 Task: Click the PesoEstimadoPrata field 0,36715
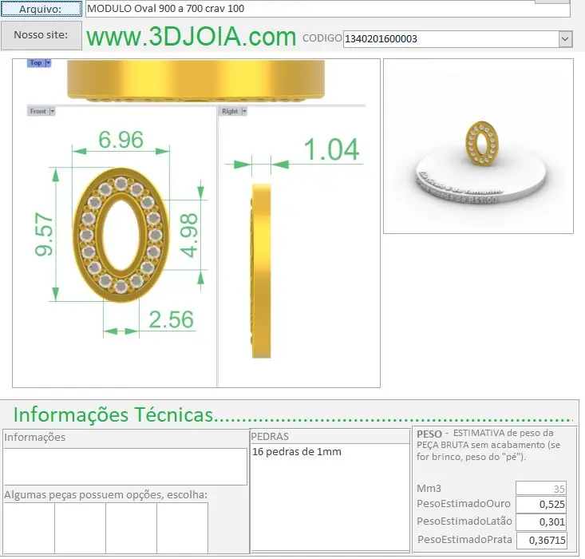tap(541, 540)
